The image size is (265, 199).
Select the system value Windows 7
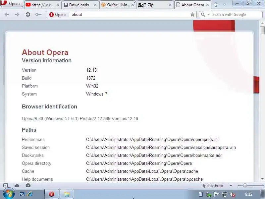(97, 94)
